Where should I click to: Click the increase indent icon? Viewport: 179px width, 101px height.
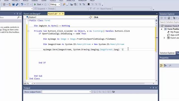75,4
